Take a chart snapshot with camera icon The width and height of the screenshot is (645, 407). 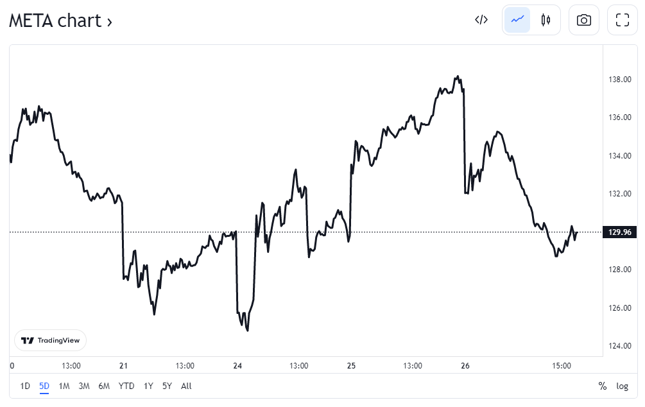click(x=584, y=20)
